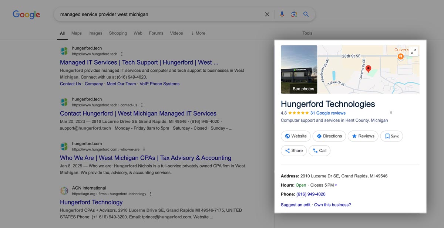Click the URL https://www.hungerford.tech under first result
The height and width of the screenshot is (228, 444).
pyautogui.click(x=95, y=54)
